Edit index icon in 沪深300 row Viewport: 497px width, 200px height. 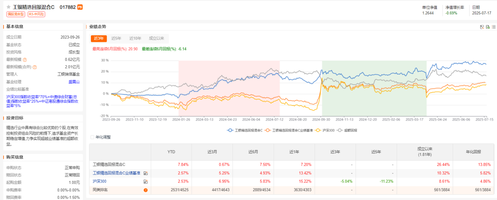coord(145,182)
